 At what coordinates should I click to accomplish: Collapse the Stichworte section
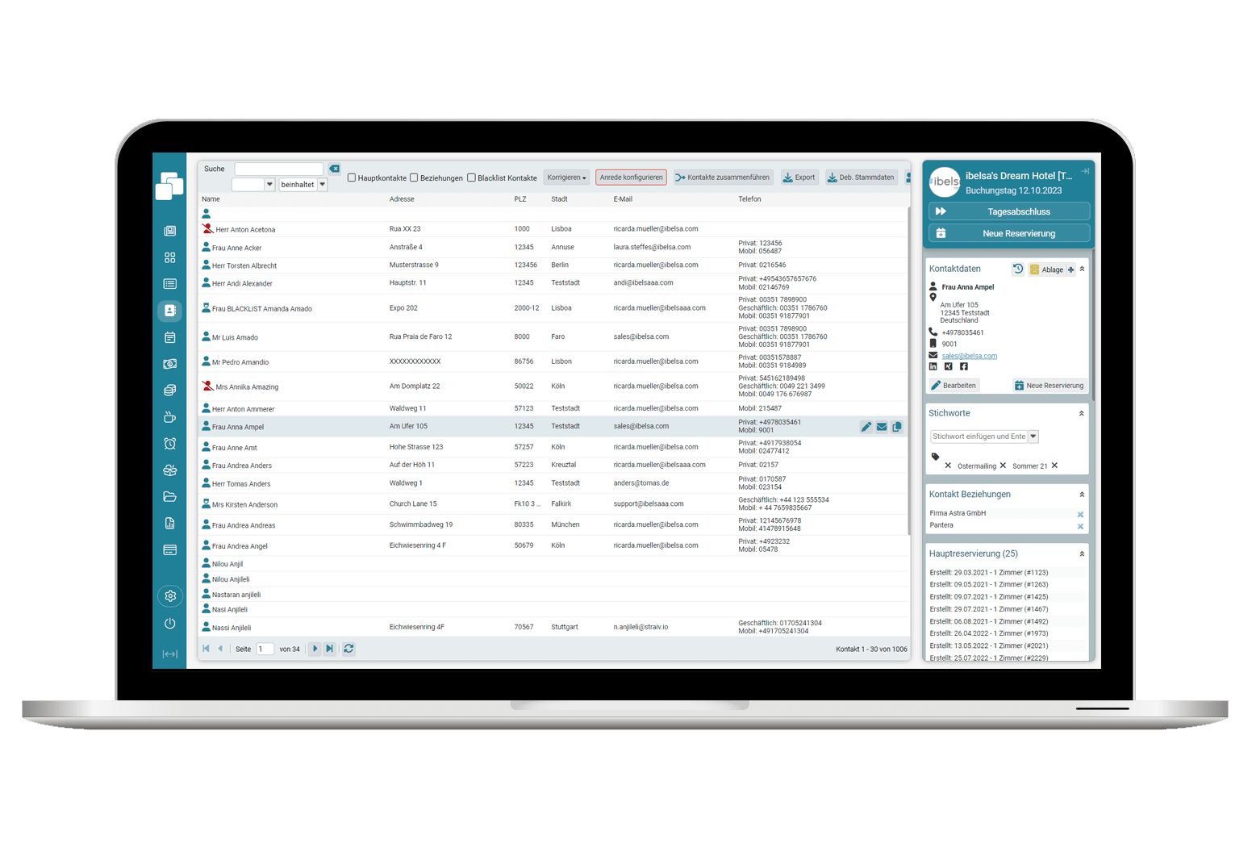1082,413
